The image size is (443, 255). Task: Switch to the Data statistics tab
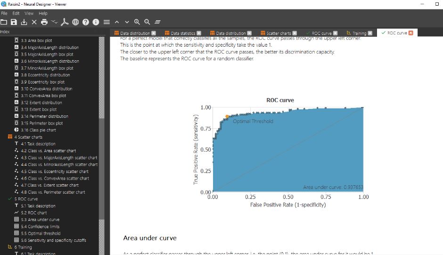pyautogui.click(x=183, y=33)
